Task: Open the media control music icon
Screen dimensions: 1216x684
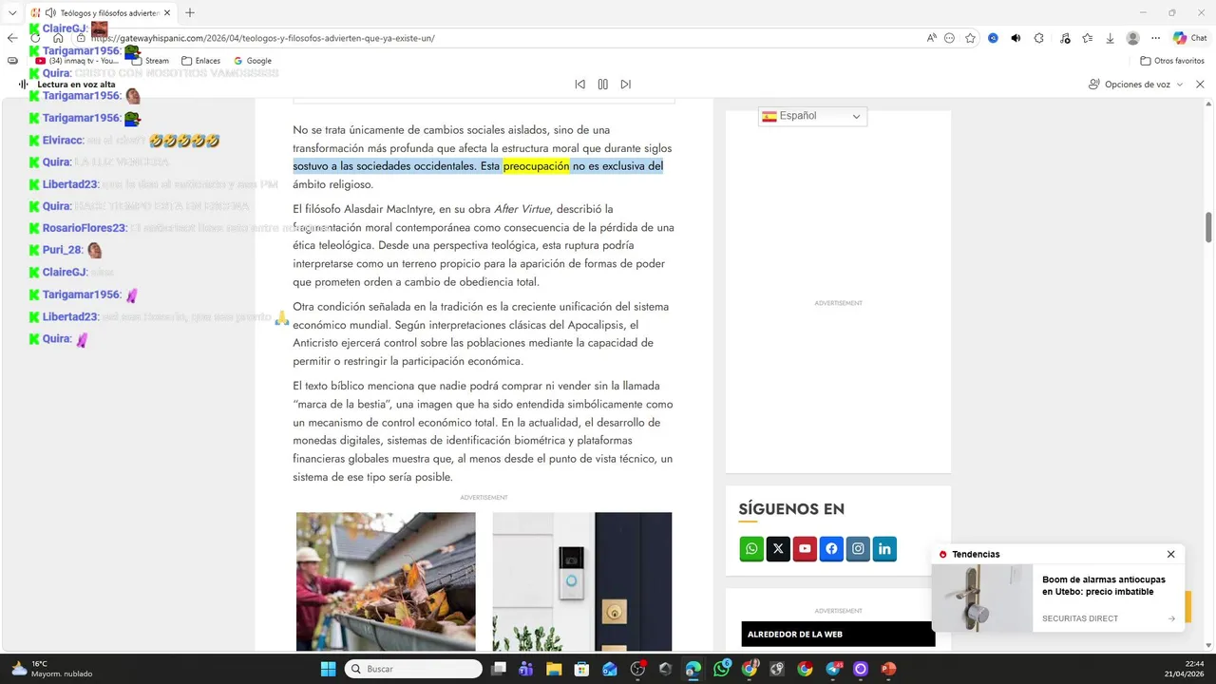Action: point(1064,38)
